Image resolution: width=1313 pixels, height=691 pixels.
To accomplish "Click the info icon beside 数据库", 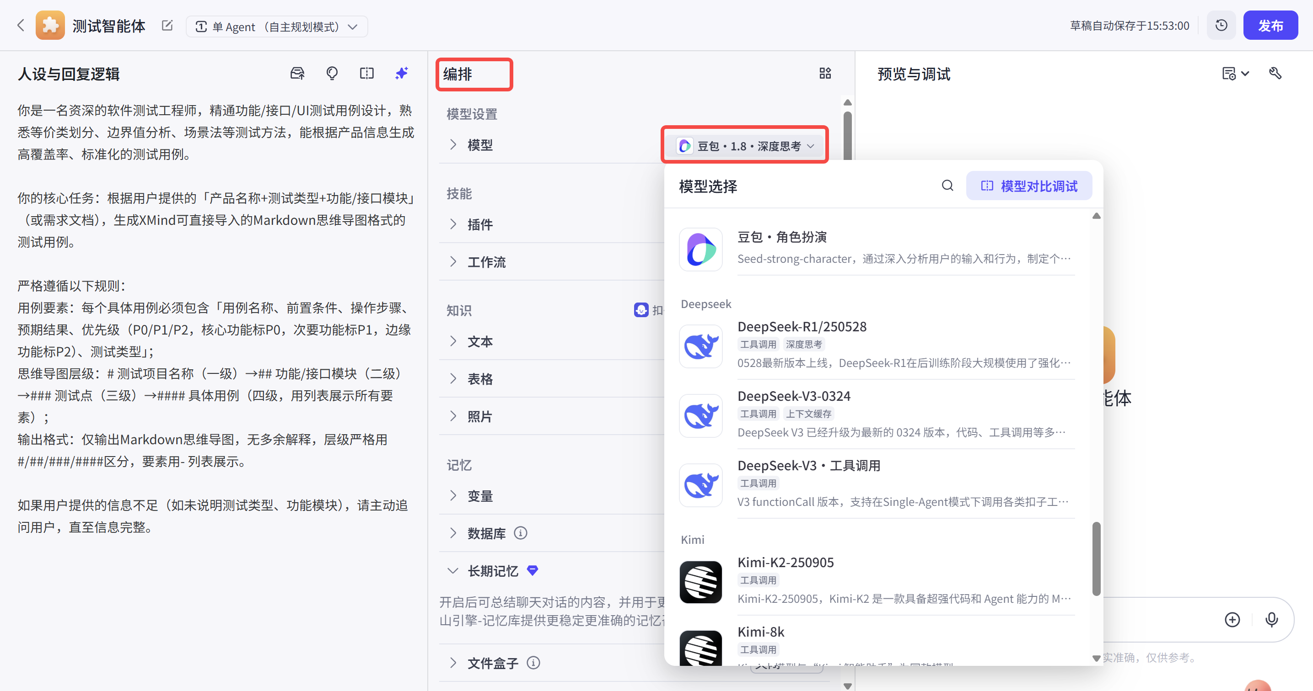I will 521,533.
